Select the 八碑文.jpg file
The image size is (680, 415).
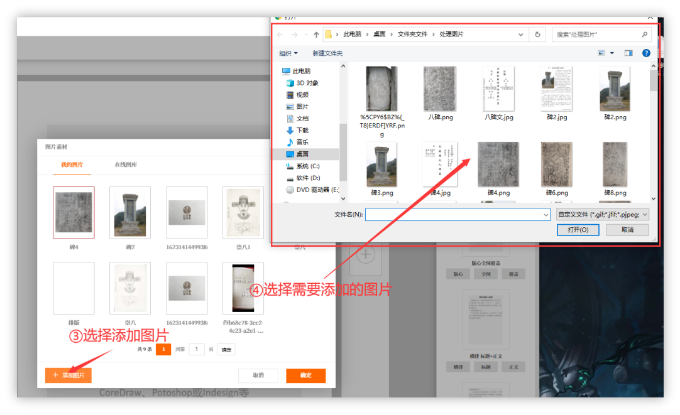coord(498,93)
